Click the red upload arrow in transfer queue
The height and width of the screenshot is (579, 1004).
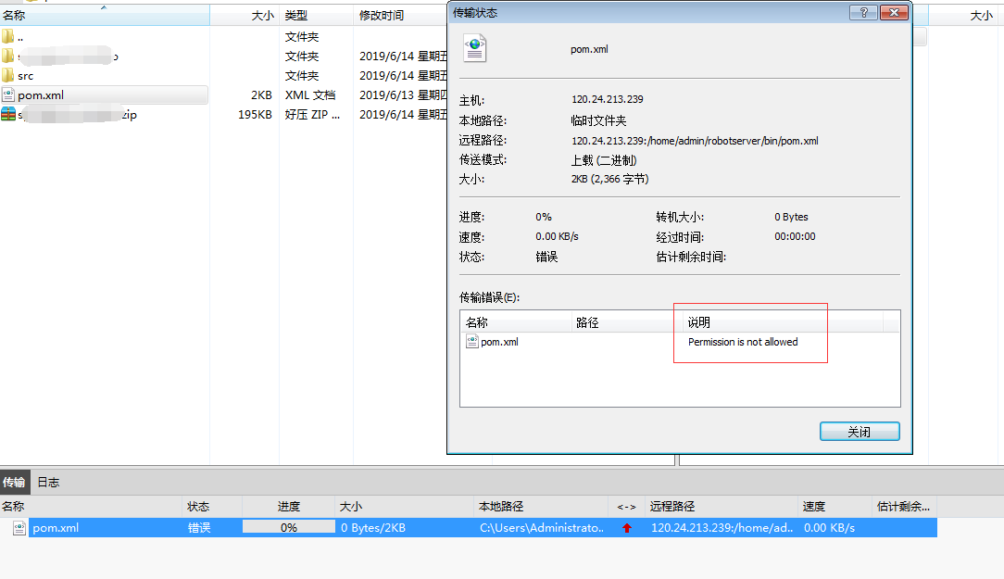(627, 528)
